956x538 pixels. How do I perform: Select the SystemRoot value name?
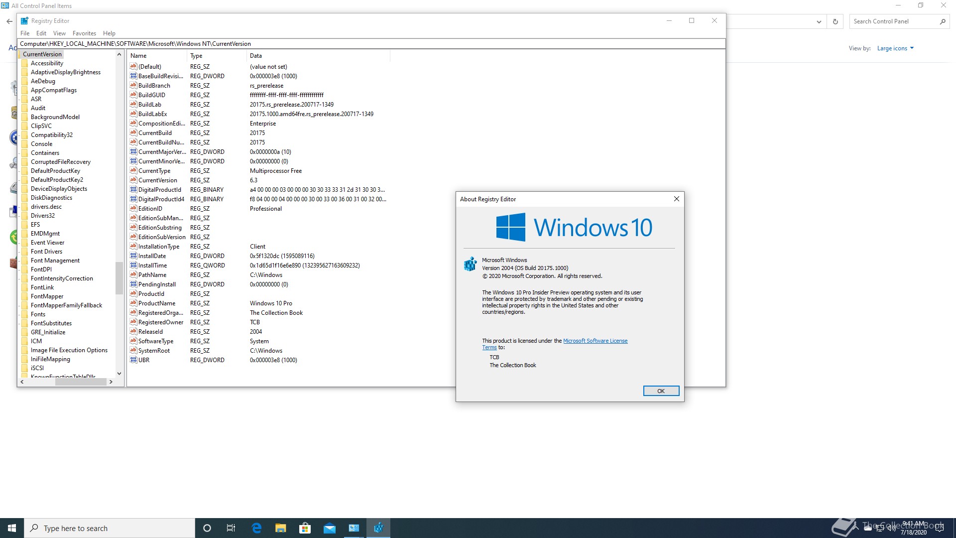(154, 351)
